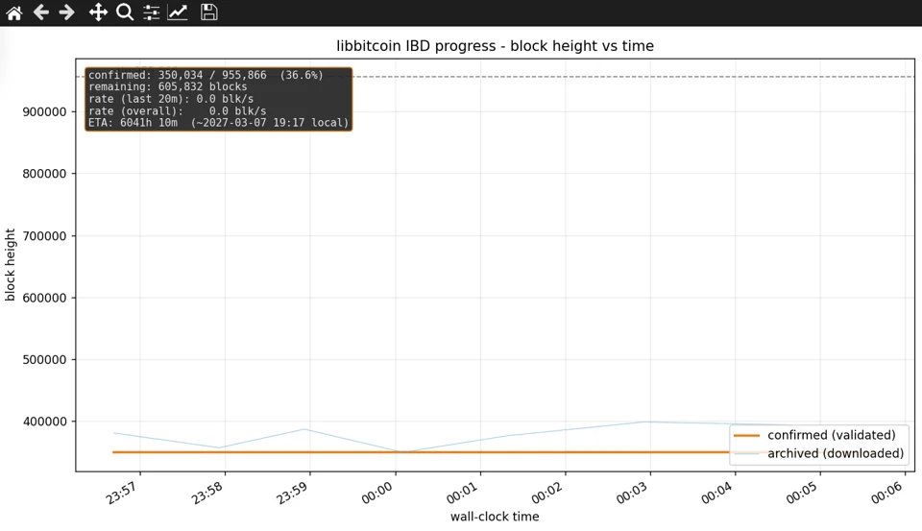
Task: Click the 'rate (last 20m): 0.0 blk/s' line
Action: pyautogui.click(x=171, y=99)
